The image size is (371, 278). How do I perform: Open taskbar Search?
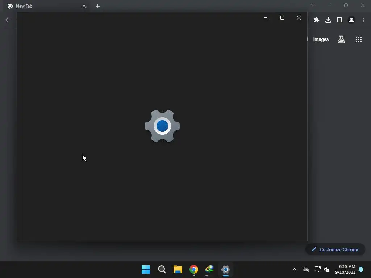[162, 269]
